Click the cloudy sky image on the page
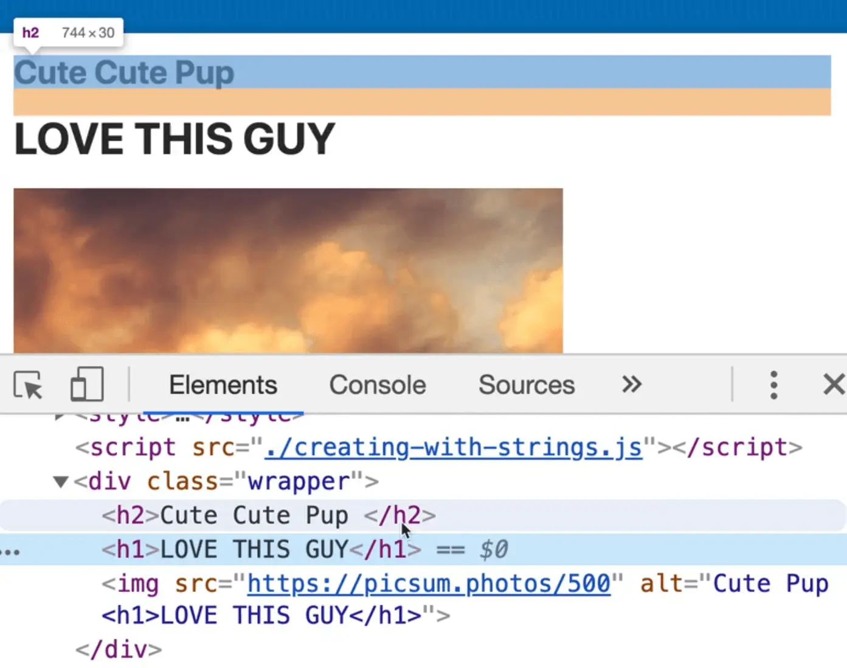Screen dimensions: 847x668 coord(288,271)
